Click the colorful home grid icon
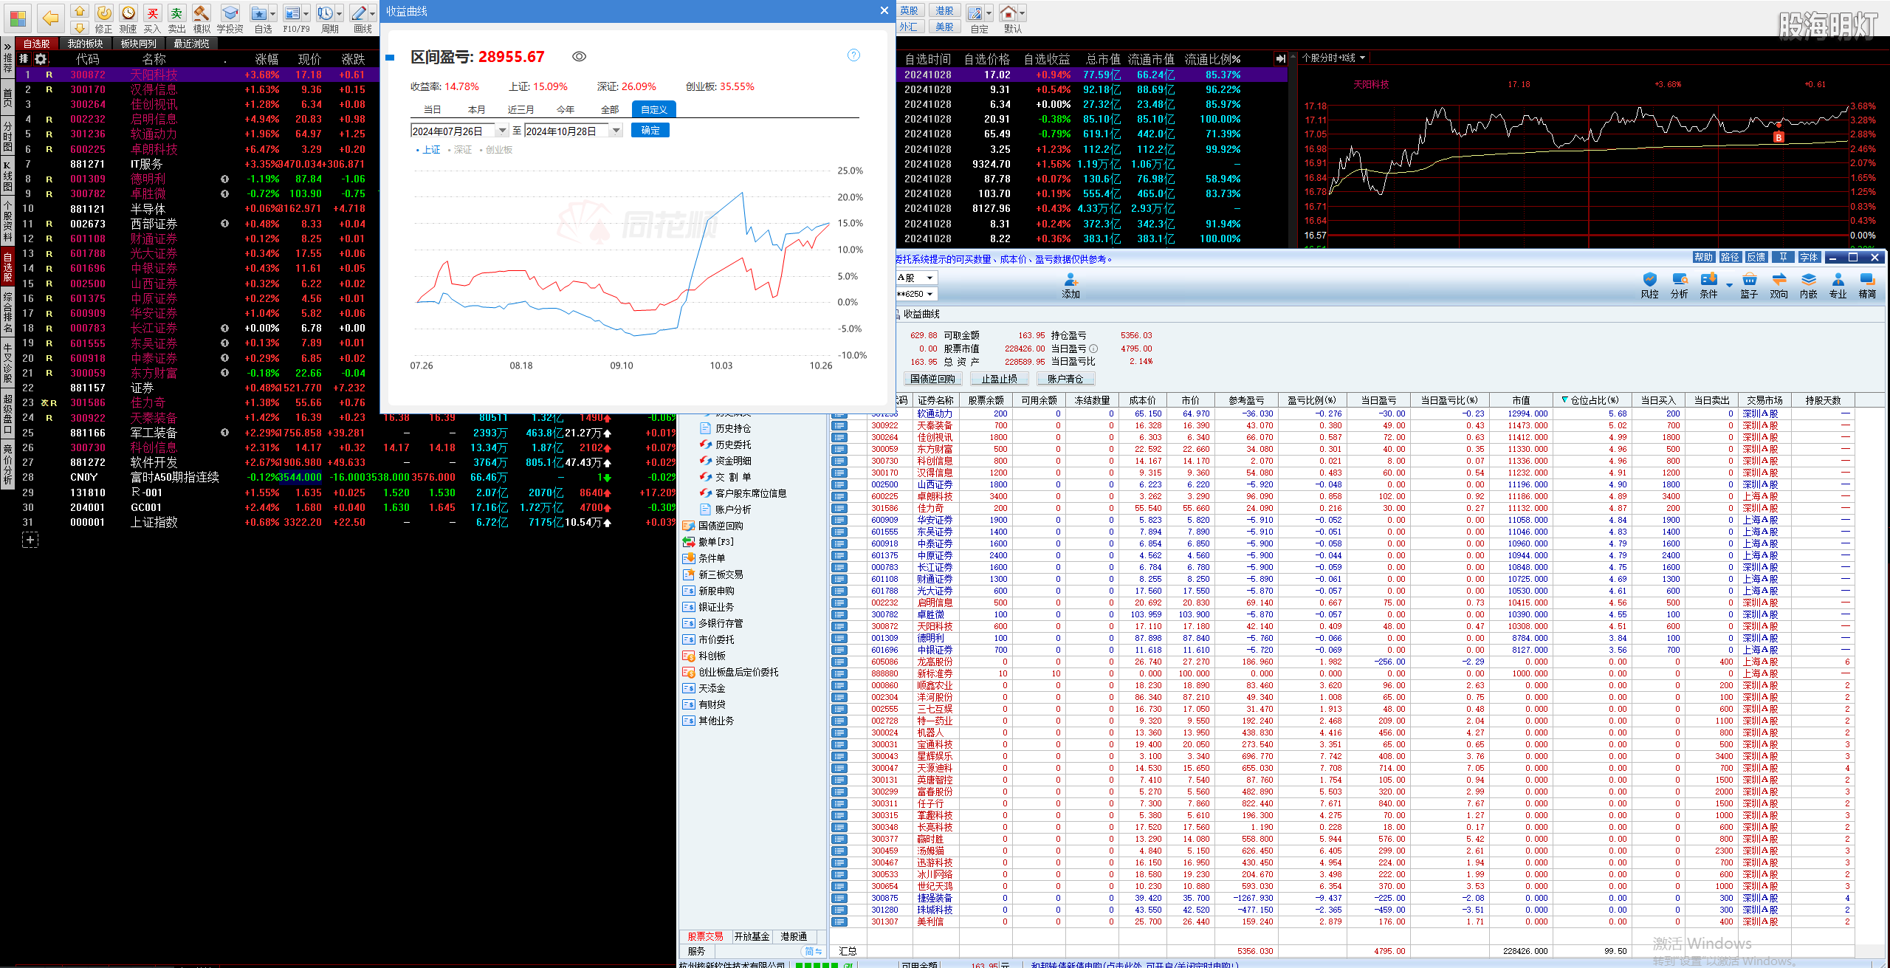 point(18,18)
